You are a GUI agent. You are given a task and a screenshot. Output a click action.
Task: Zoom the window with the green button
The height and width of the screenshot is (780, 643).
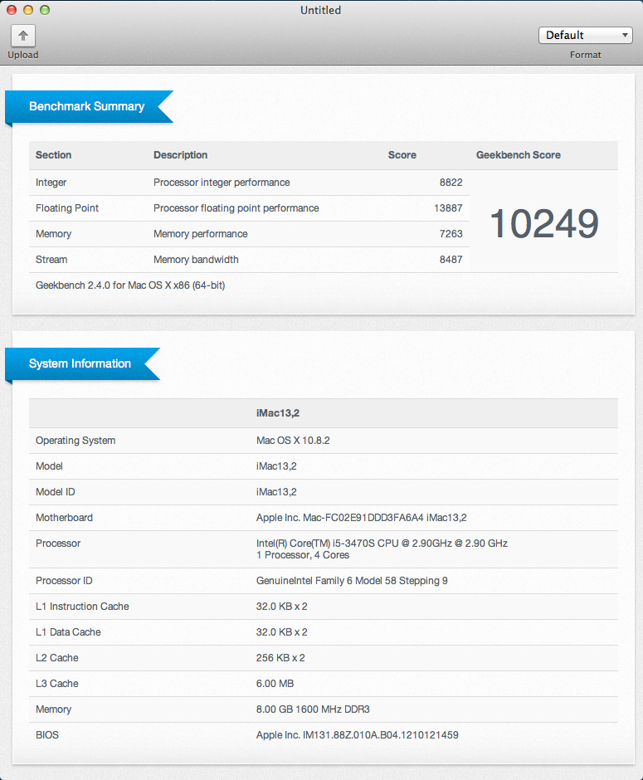point(45,10)
